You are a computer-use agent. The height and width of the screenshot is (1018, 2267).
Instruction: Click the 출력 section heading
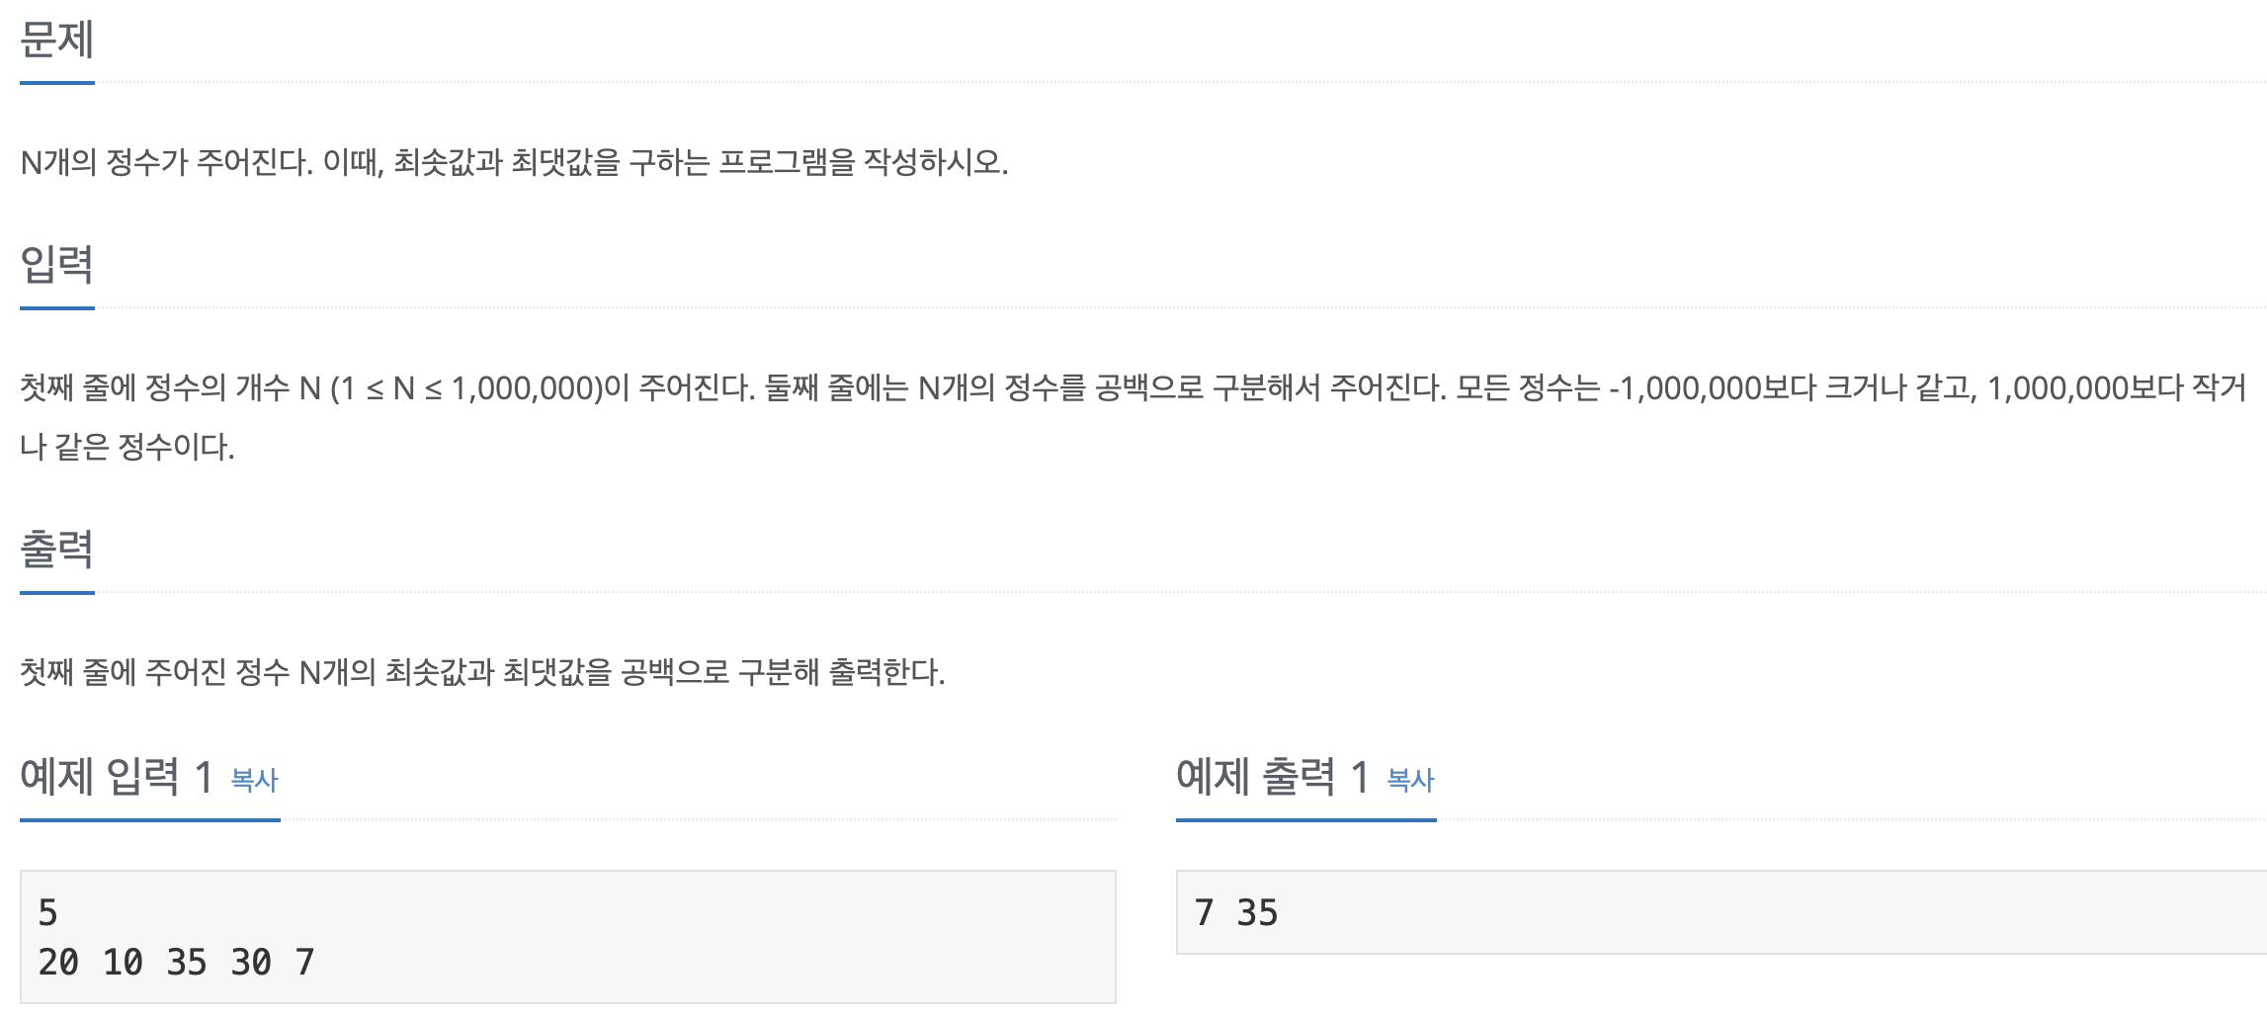coord(57,549)
